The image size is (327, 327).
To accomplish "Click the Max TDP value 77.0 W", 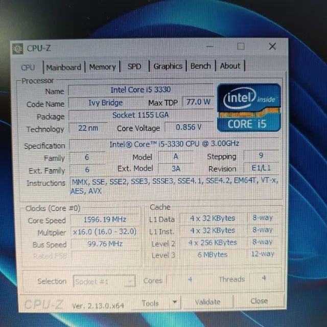I will (198, 102).
